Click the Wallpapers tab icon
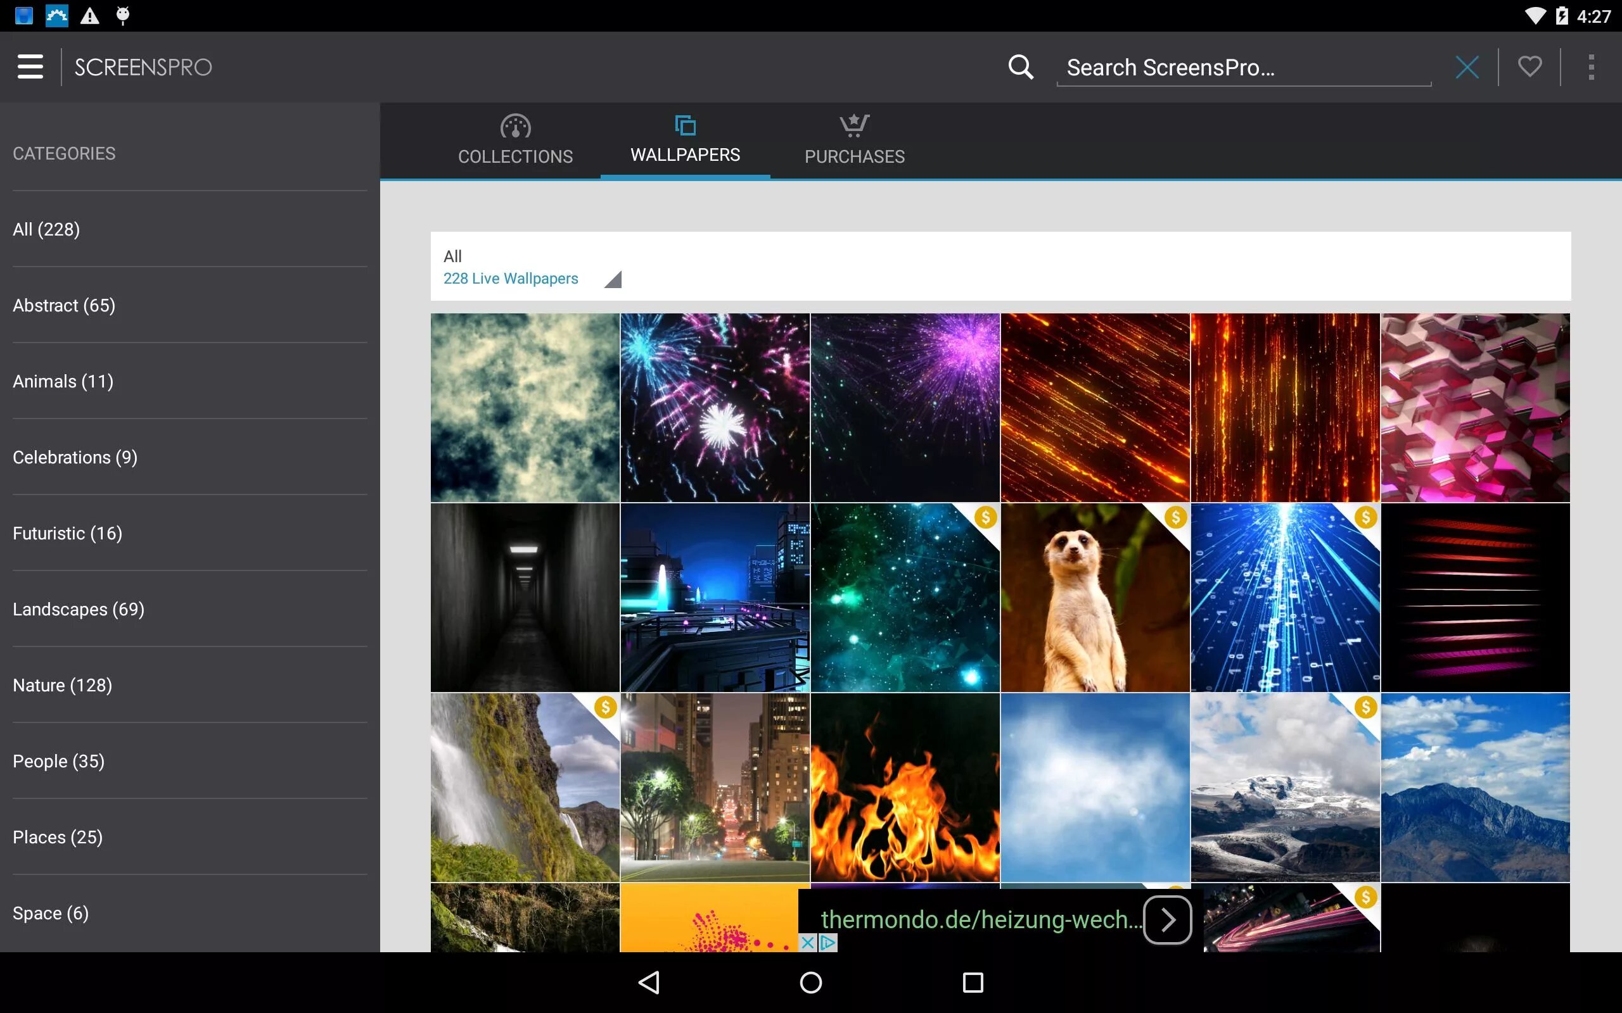 [x=684, y=125]
